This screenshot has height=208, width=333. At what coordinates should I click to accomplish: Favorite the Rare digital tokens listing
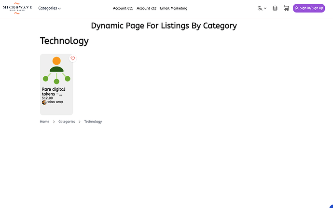click(73, 58)
